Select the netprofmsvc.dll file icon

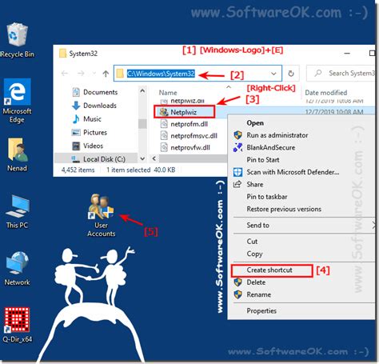164,136
